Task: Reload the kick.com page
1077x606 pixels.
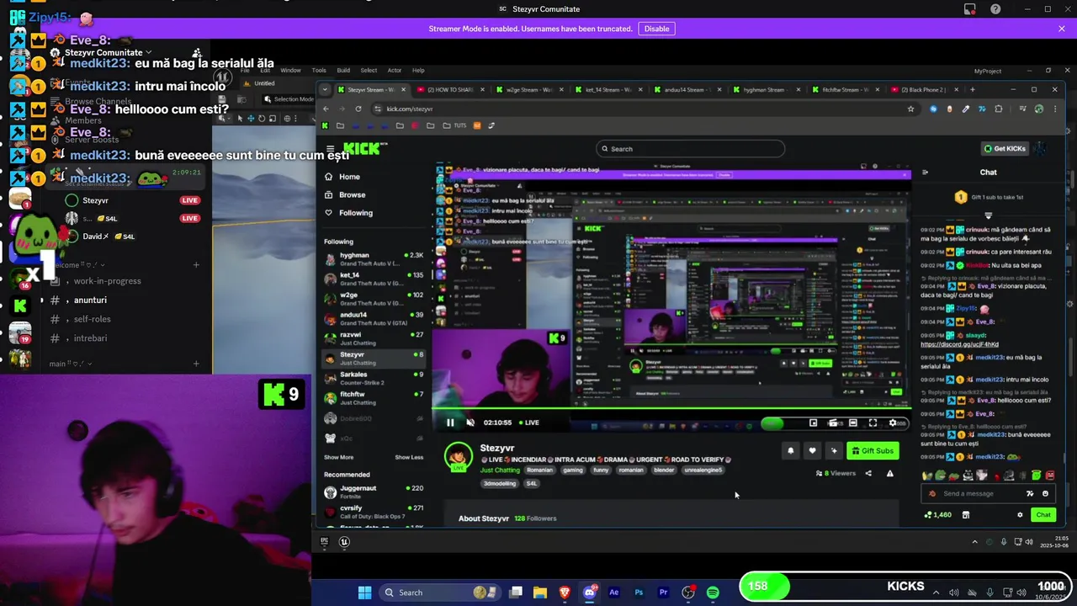Action: coord(358,109)
